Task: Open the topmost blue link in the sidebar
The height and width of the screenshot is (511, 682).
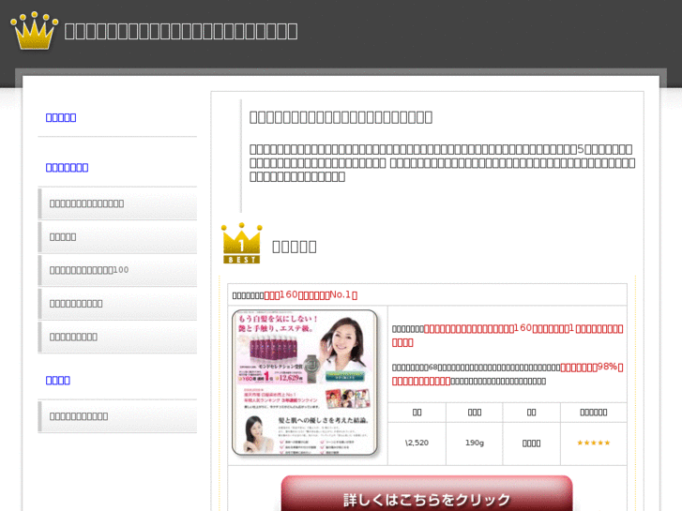Action: (x=61, y=117)
